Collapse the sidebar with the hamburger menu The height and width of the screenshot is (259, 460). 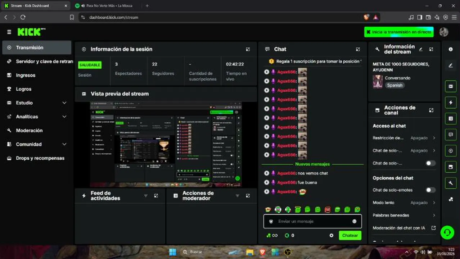coord(9,32)
